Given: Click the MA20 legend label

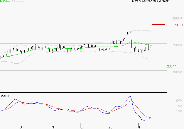Looking at the screenshot, I should coord(4,1).
